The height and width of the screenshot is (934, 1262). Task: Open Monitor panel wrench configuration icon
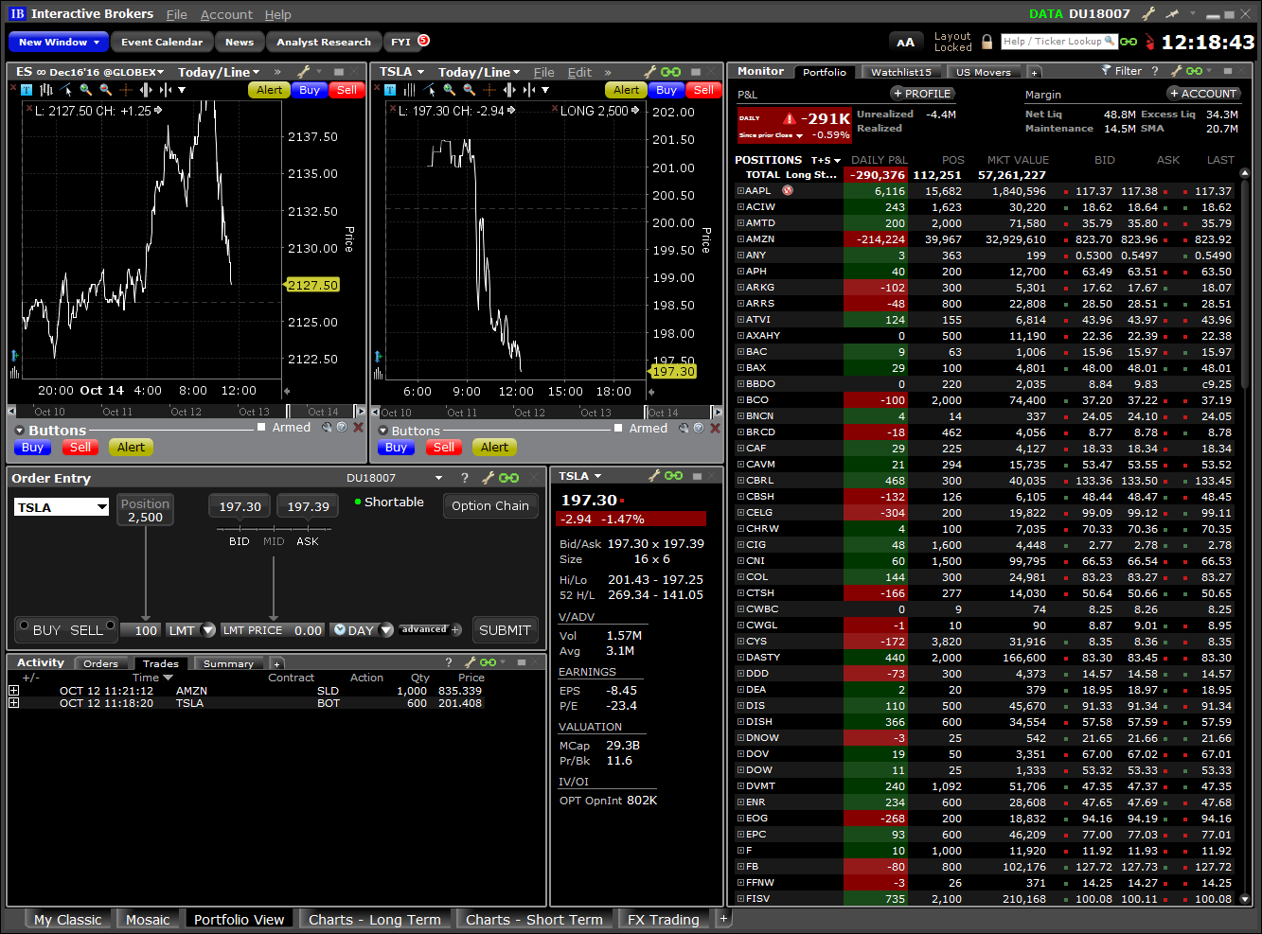(1176, 71)
